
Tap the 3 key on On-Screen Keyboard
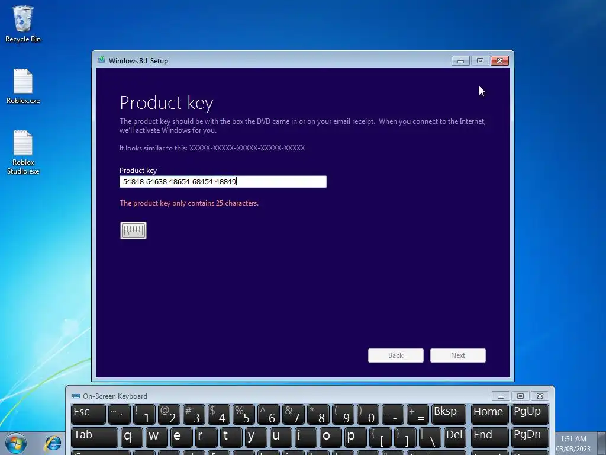[194, 414]
